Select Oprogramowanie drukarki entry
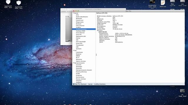This screenshot has width=188, height=105. tap(84, 70)
